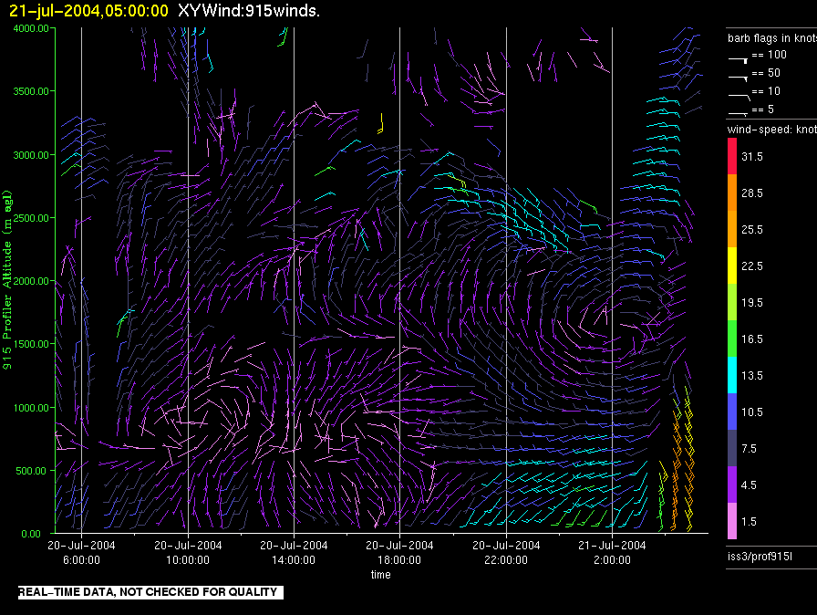
Task: Click the 10.5 knots blue swatch
Action: 732,412
